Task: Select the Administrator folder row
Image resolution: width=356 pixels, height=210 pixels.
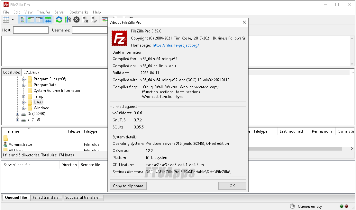Action: [x=54, y=144]
